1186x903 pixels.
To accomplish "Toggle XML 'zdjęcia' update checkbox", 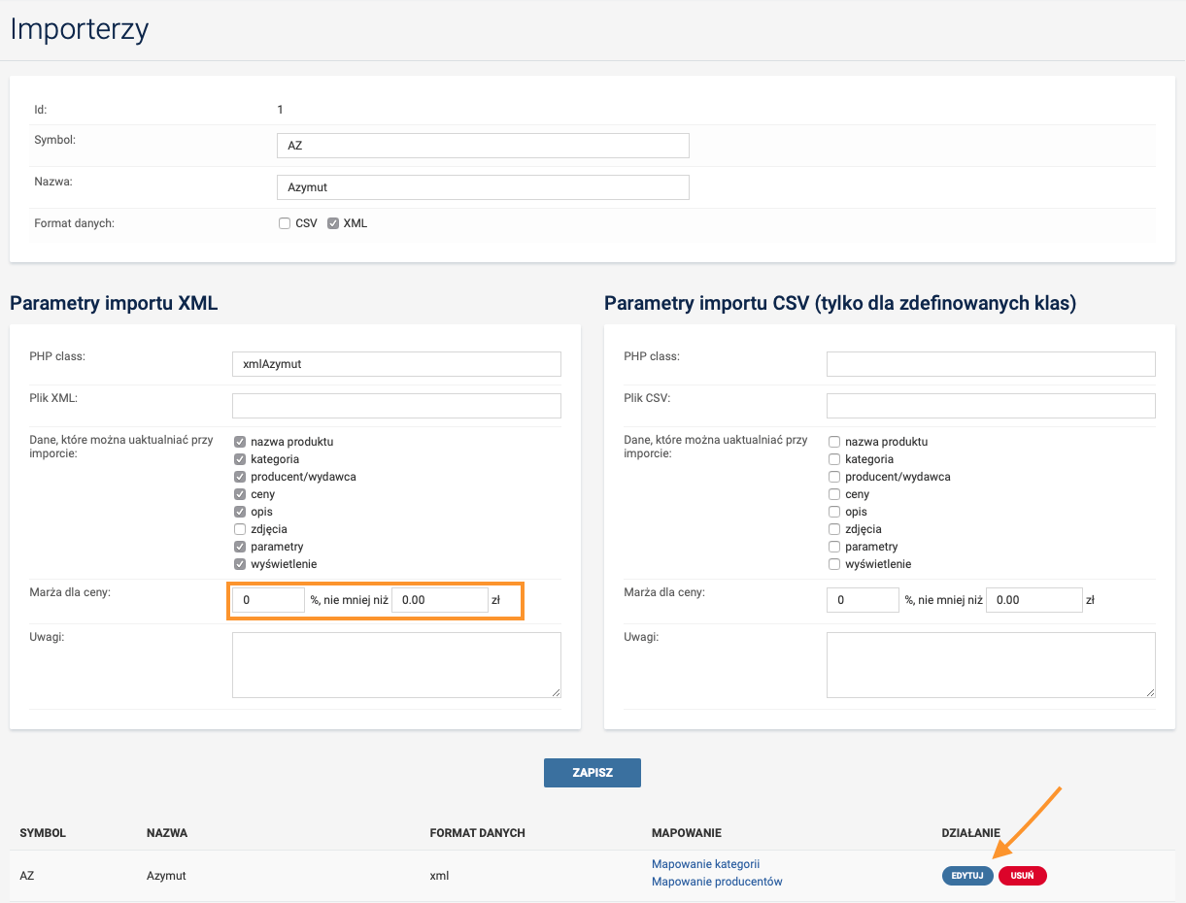I will point(240,529).
